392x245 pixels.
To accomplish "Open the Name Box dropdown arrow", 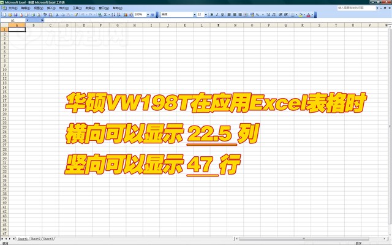I will tap(28, 20).
